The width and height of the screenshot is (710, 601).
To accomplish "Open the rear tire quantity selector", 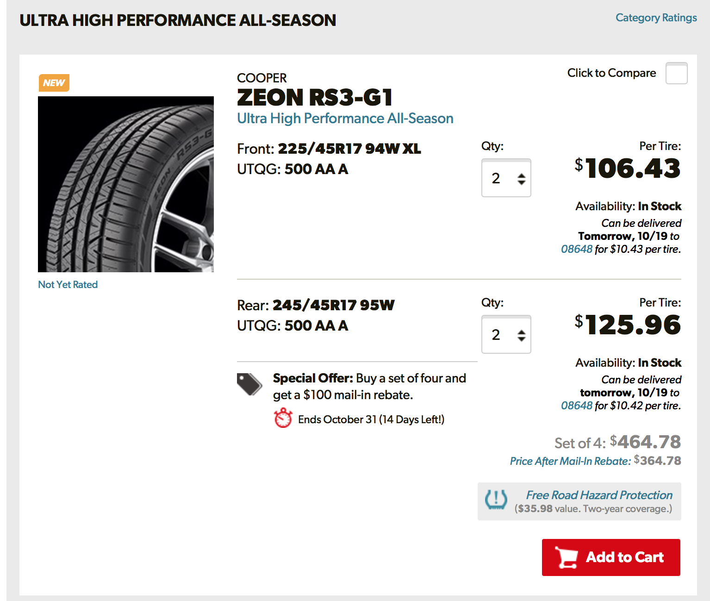I will click(x=506, y=334).
